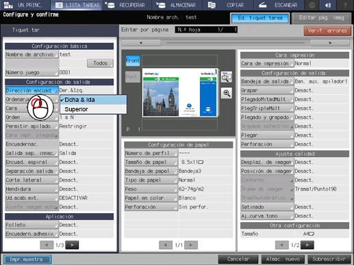Select the Front side toggle
The height and width of the screenshot is (265, 354).
(133, 61)
